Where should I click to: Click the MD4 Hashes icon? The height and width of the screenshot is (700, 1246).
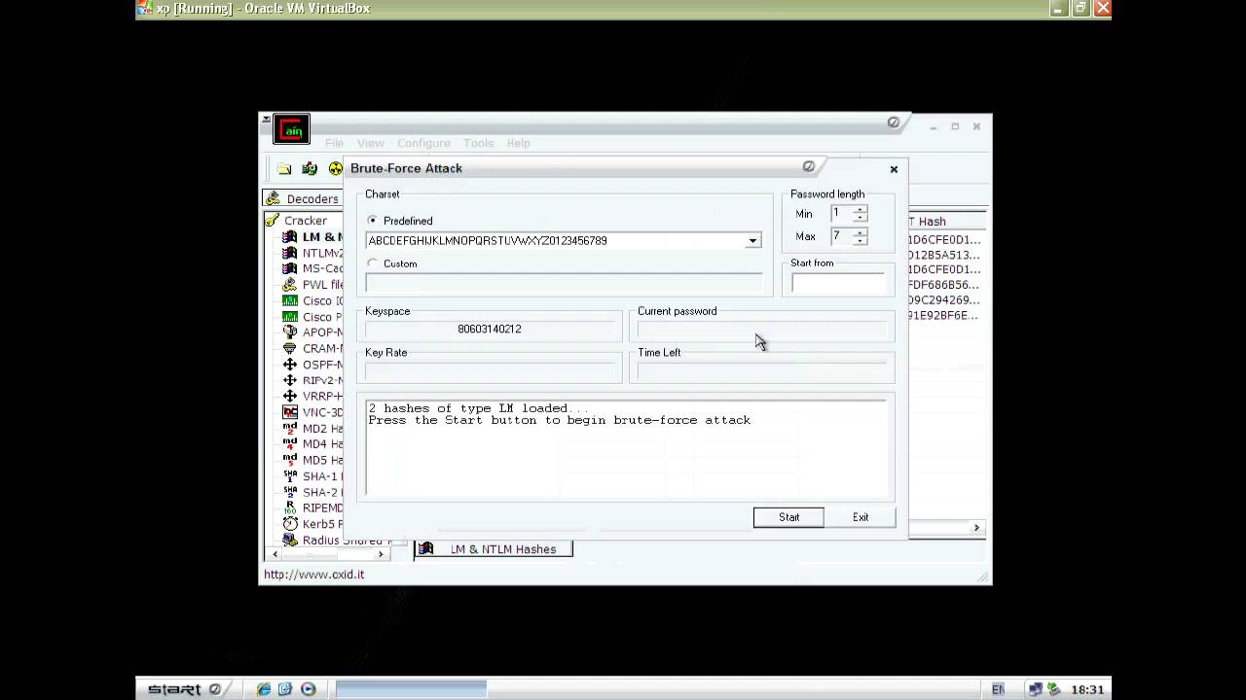pos(290,443)
